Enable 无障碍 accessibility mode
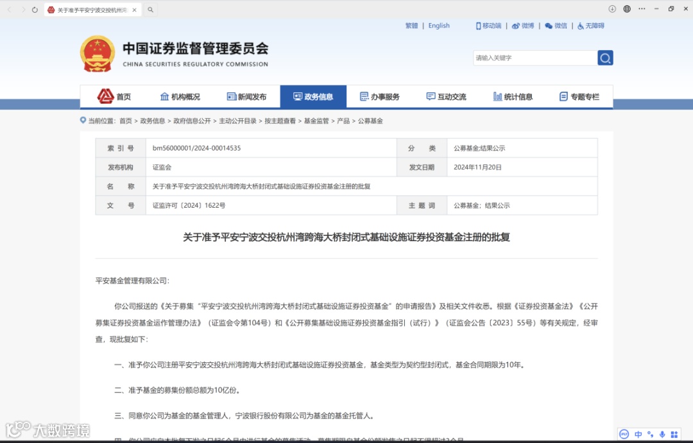The height and width of the screenshot is (443, 693). (590, 26)
